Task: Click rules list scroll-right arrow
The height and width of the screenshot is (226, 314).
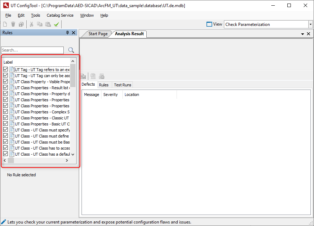Action: (x=67, y=160)
